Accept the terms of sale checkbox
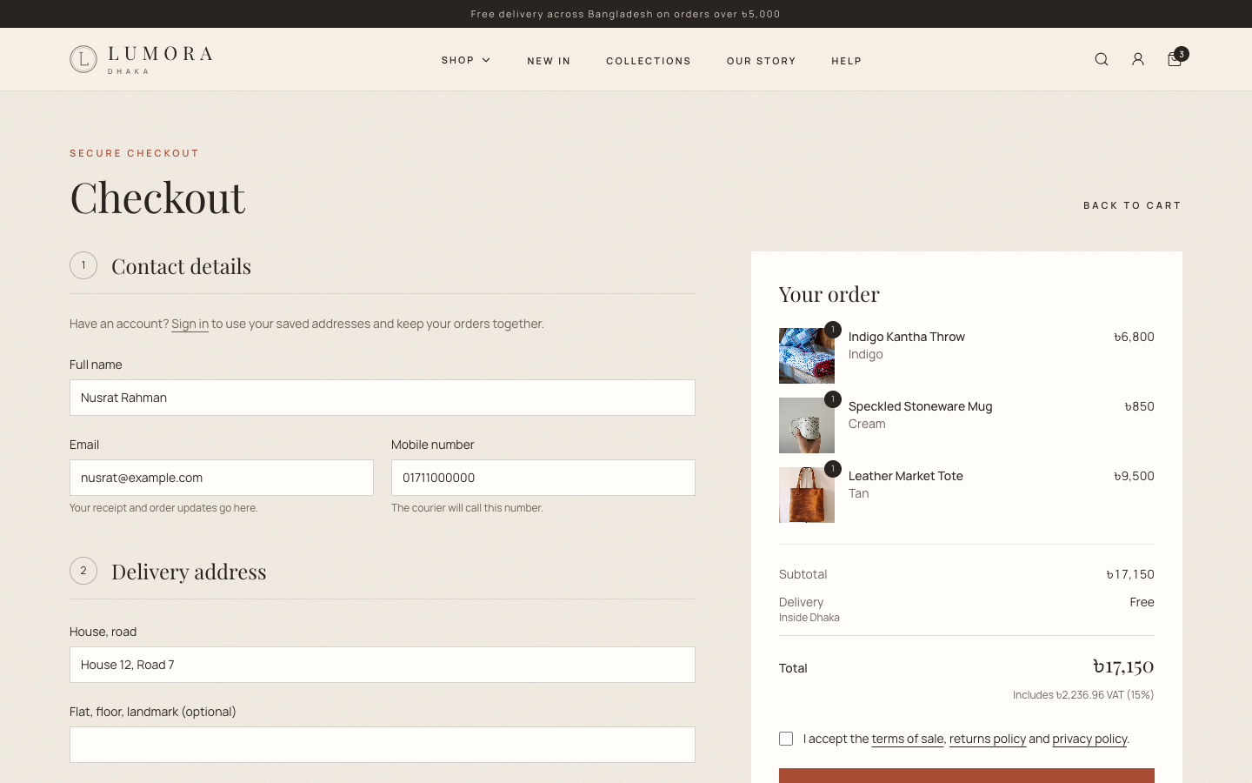The height and width of the screenshot is (783, 1252). 786,739
